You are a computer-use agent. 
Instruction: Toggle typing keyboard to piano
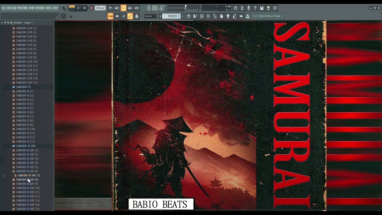click(x=110, y=16)
